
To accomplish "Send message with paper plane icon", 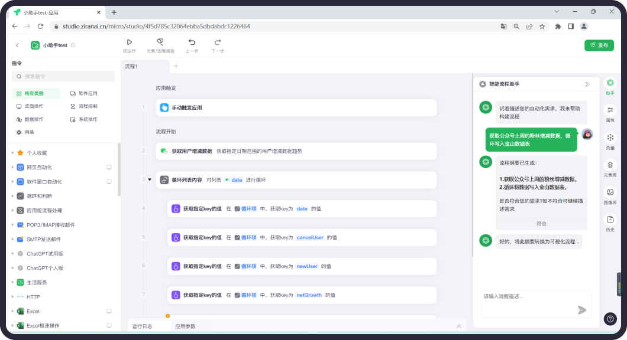I will [581, 310].
